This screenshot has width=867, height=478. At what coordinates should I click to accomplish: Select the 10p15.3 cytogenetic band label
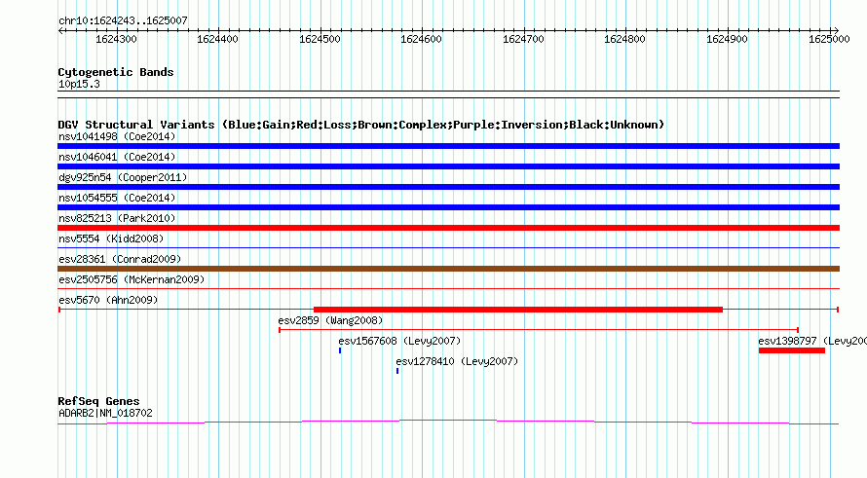(x=79, y=84)
